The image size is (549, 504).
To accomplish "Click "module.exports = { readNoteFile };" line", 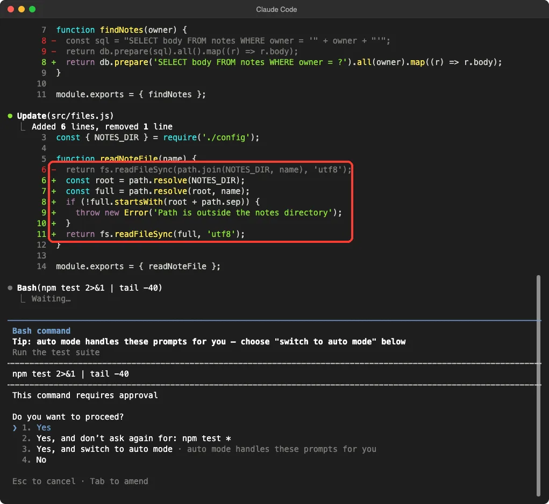I will click(x=138, y=267).
